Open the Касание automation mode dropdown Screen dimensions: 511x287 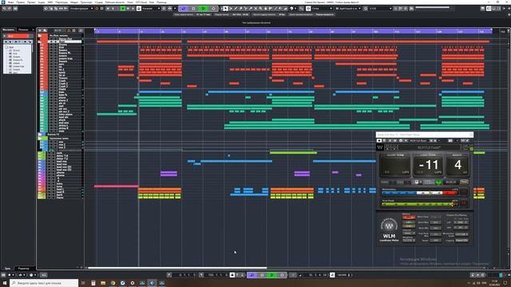tap(151, 9)
